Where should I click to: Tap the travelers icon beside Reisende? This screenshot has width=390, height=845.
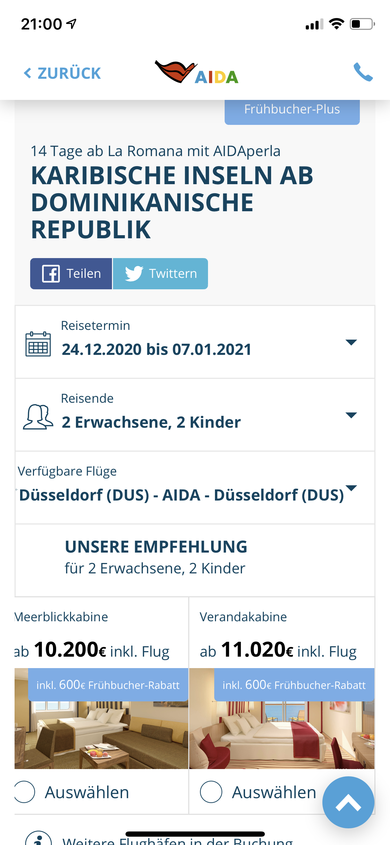pyautogui.click(x=38, y=417)
